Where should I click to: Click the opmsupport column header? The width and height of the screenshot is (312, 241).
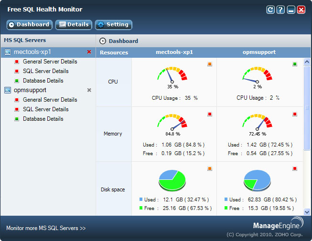(259, 52)
